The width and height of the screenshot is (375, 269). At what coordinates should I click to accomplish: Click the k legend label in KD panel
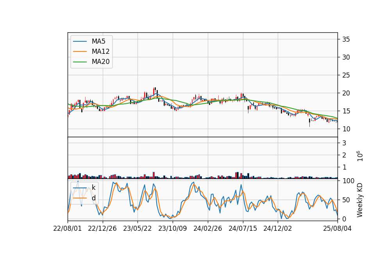point(93,188)
